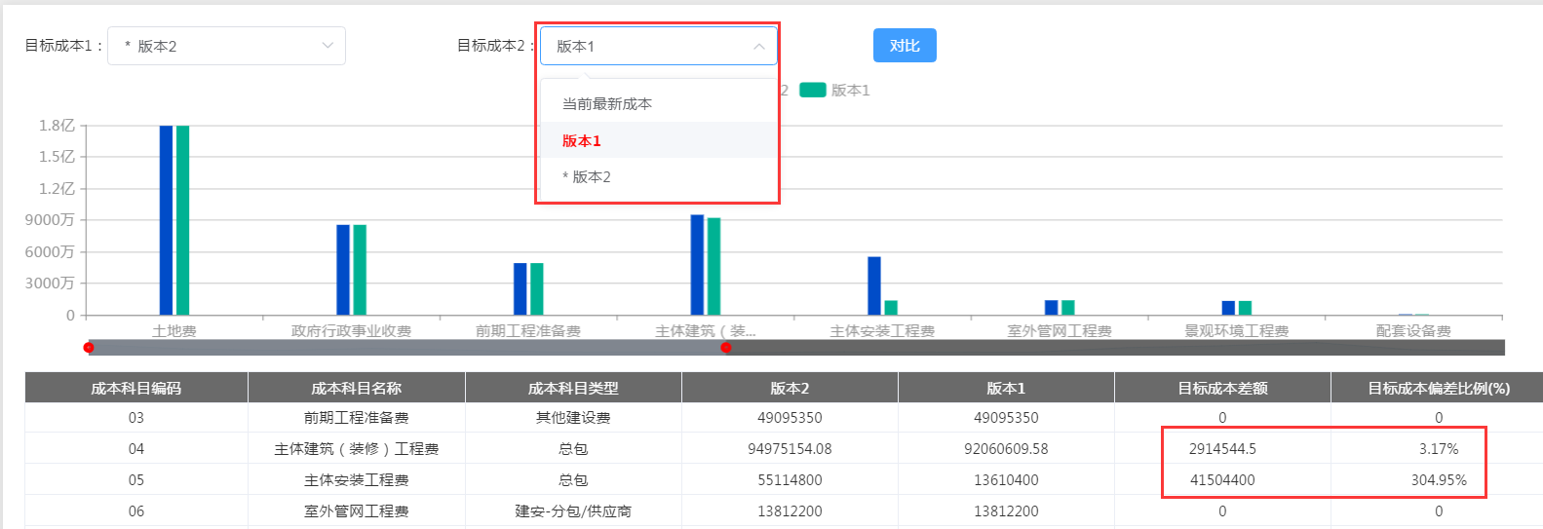1543x529 pixels.
Task: Click 建安-分包/供应商 type cell
Action: click(x=573, y=510)
